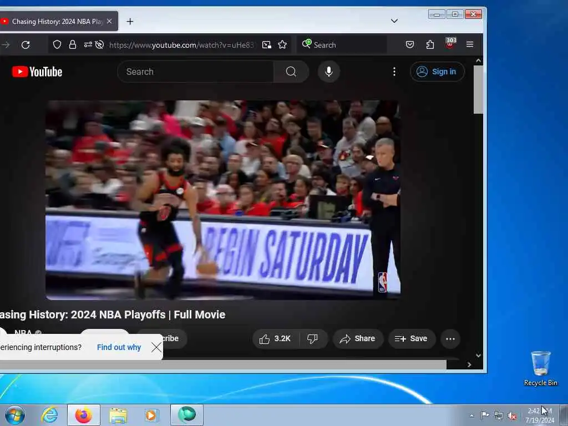Click the video title text
Viewport: 568px width, 426px height.
(x=112, y=315)
